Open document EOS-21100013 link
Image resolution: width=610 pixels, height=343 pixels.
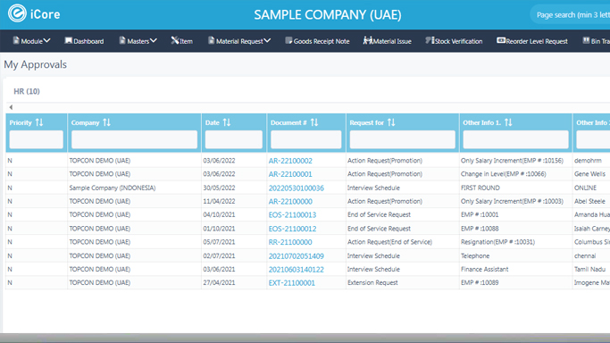[292, 214]
